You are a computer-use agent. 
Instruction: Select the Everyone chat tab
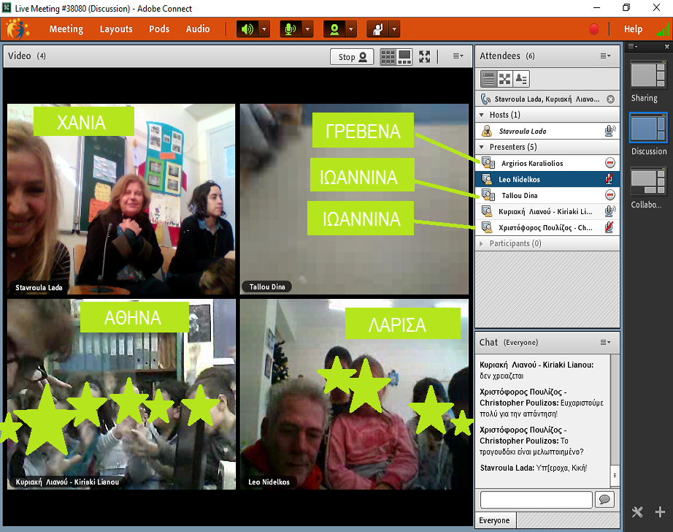click(495, 520)
